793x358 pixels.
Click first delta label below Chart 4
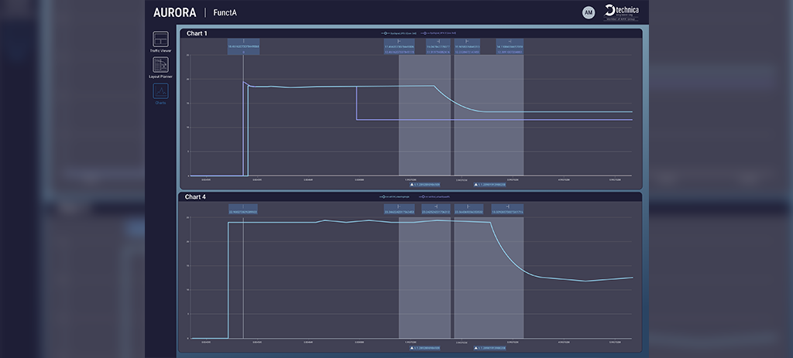pyautogui.click(x=427, y=347)
